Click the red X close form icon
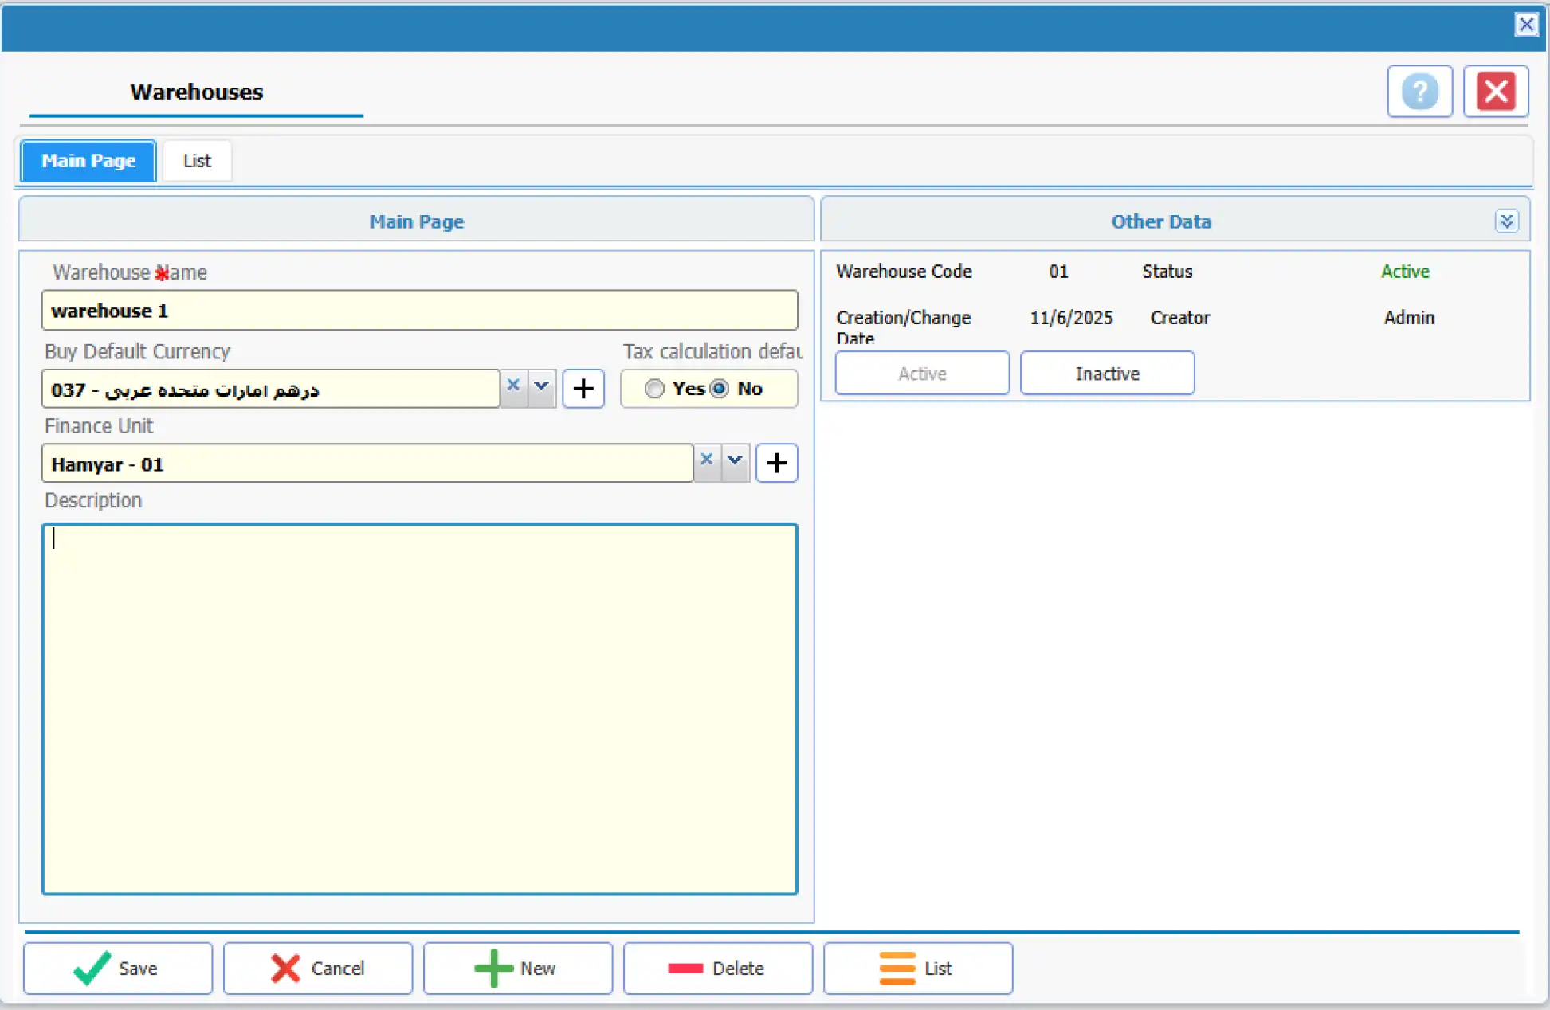The width and height of the screenshot is (1550, 1010). coord(1495,92)
